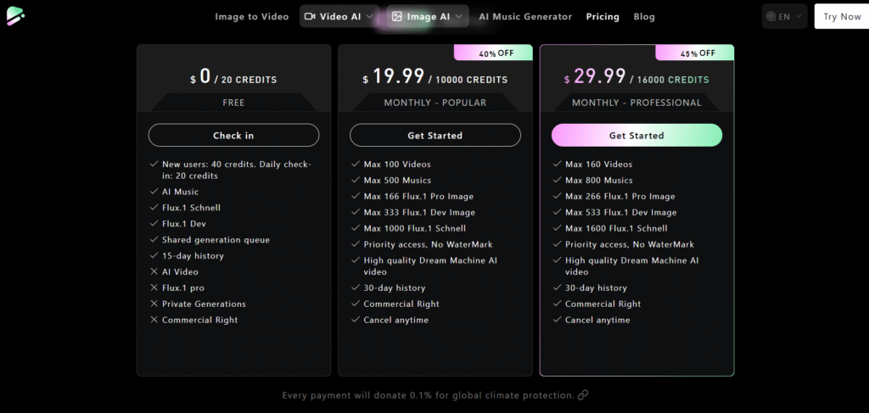Click Priority access text in Professional plan
This screenshot has height=413, width=869.
(x=630, y=245)
